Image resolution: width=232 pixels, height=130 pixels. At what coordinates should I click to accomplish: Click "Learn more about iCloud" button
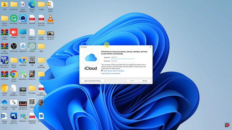coord(92,81)
